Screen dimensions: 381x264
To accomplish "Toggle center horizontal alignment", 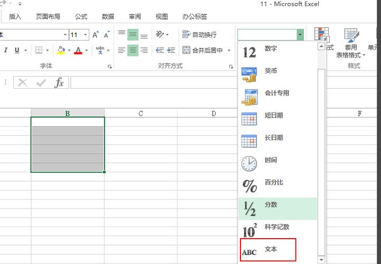I will [x=133, y=50].
